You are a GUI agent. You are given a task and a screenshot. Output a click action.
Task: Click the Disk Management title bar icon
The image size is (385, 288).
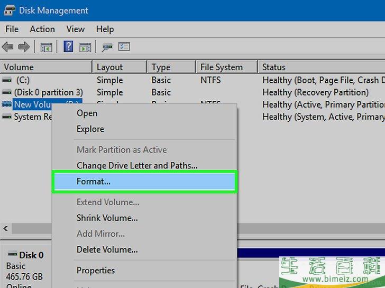(x=9, y=10)
